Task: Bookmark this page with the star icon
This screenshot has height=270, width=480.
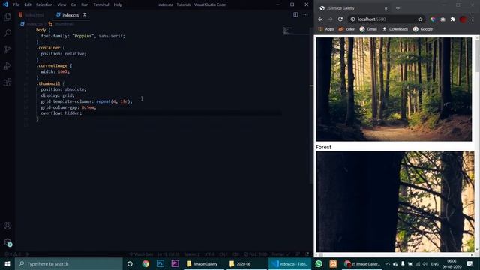Action: 420,19
